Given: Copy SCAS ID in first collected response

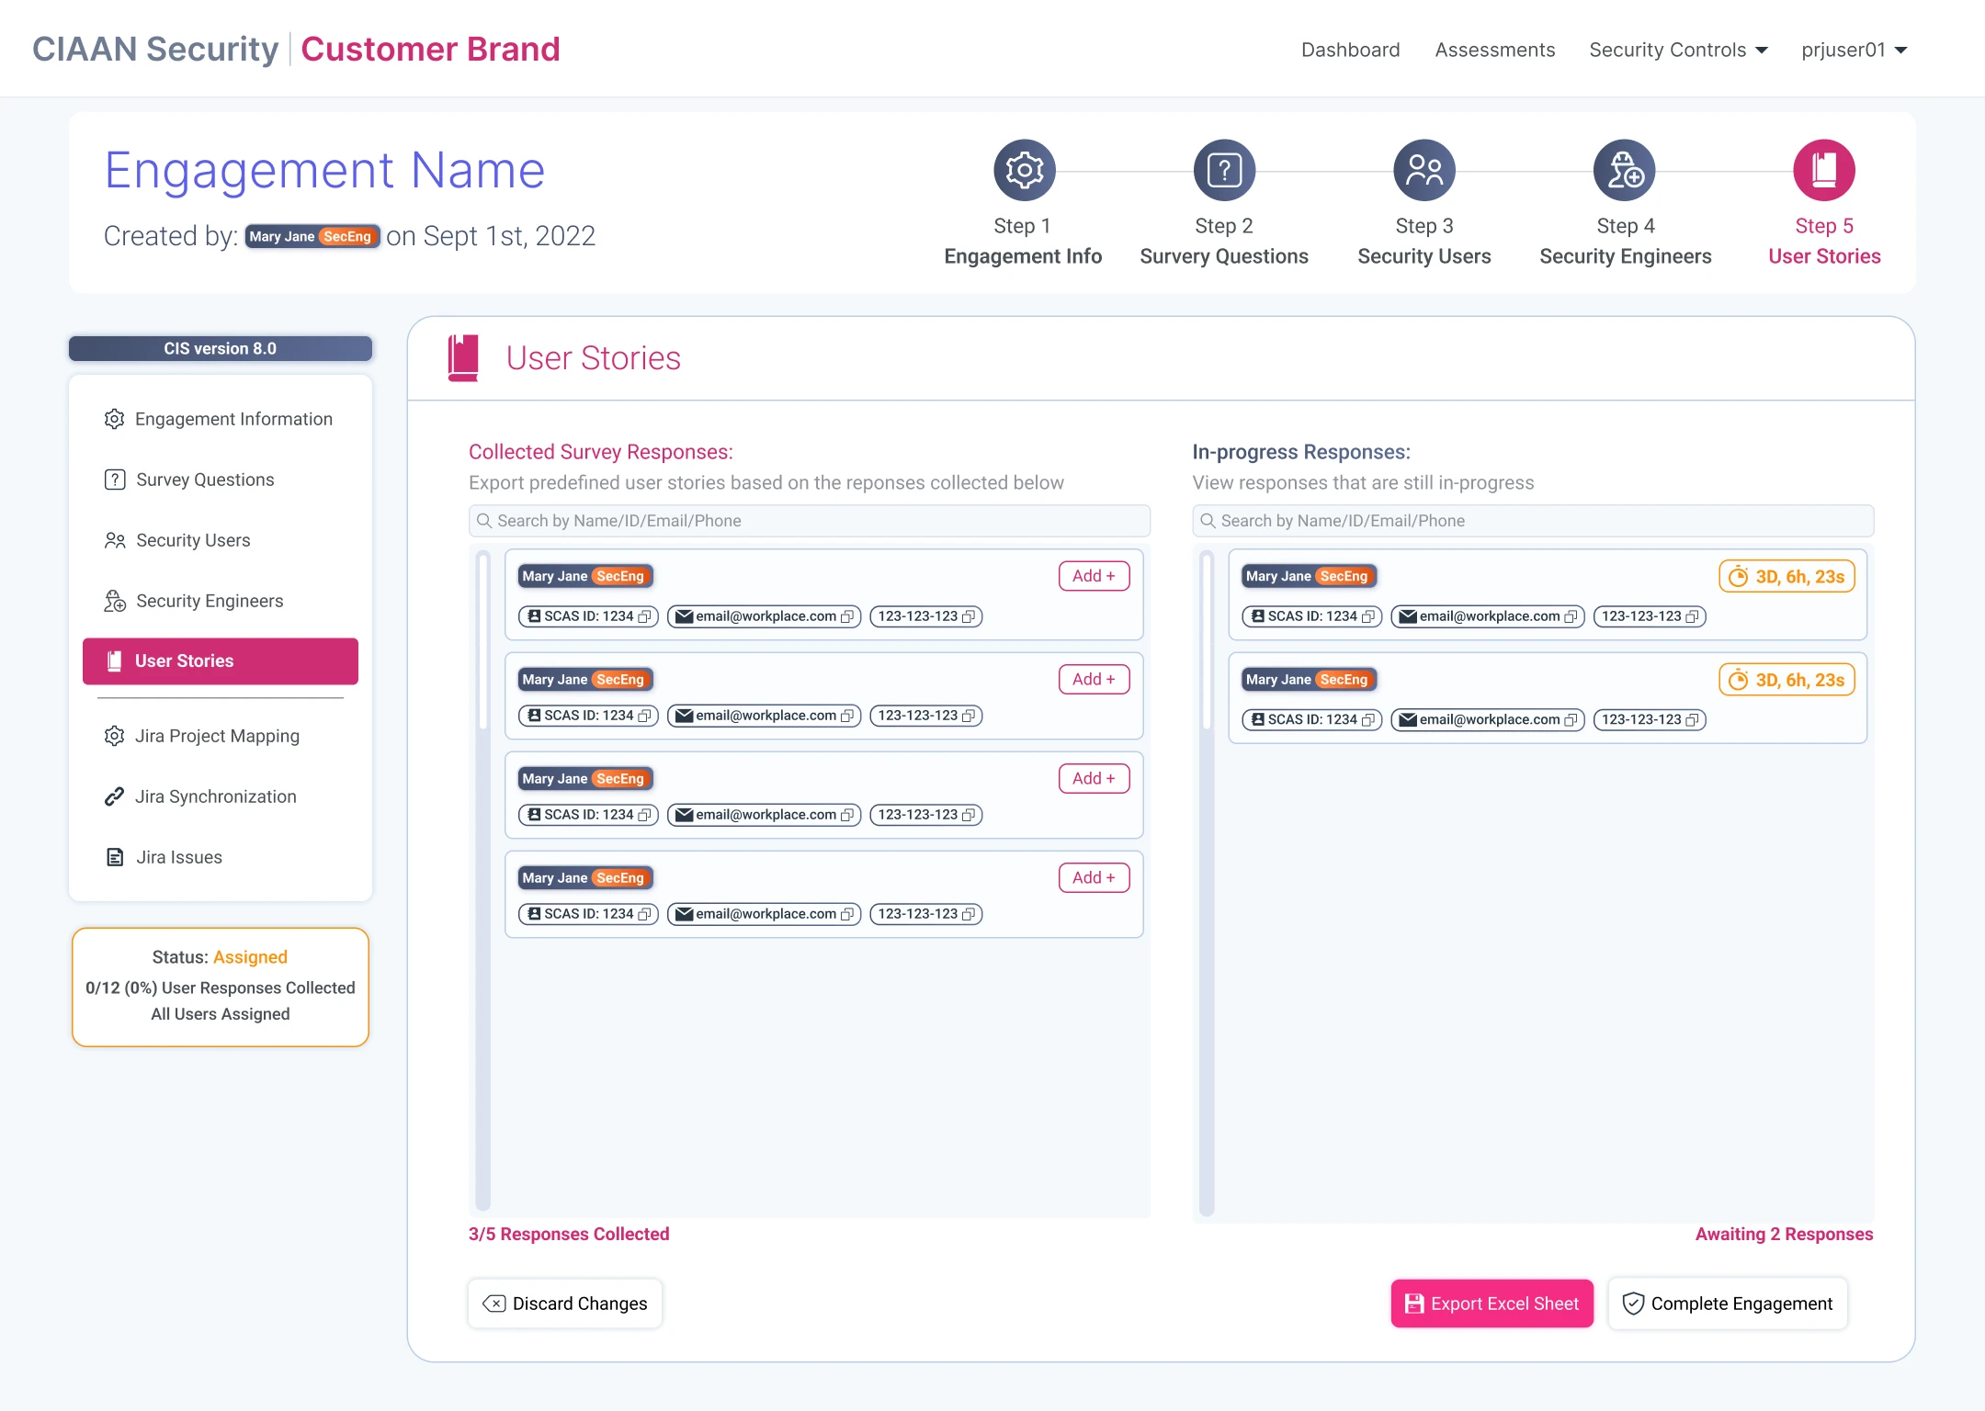Looking at the screenshot, I should pyautogui.click(x=645, y=616).
